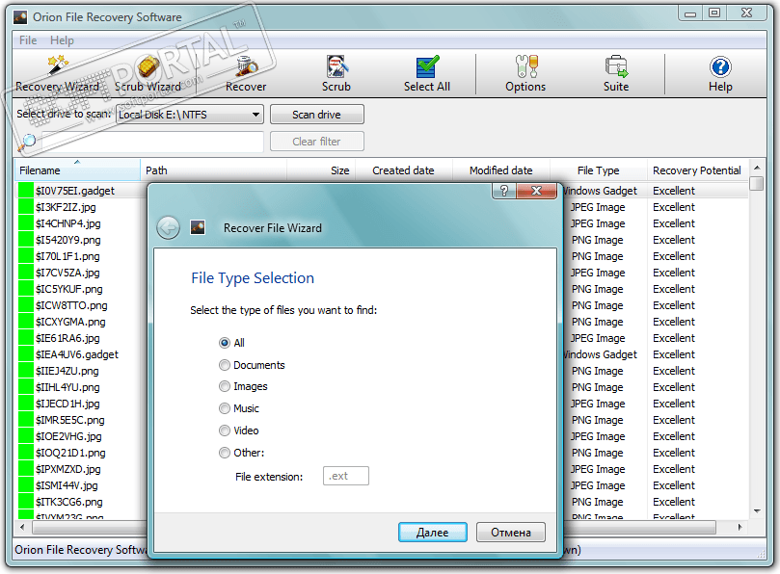
Task: Select file $IIEJ4ZU.png
Action: click(67, 371)
